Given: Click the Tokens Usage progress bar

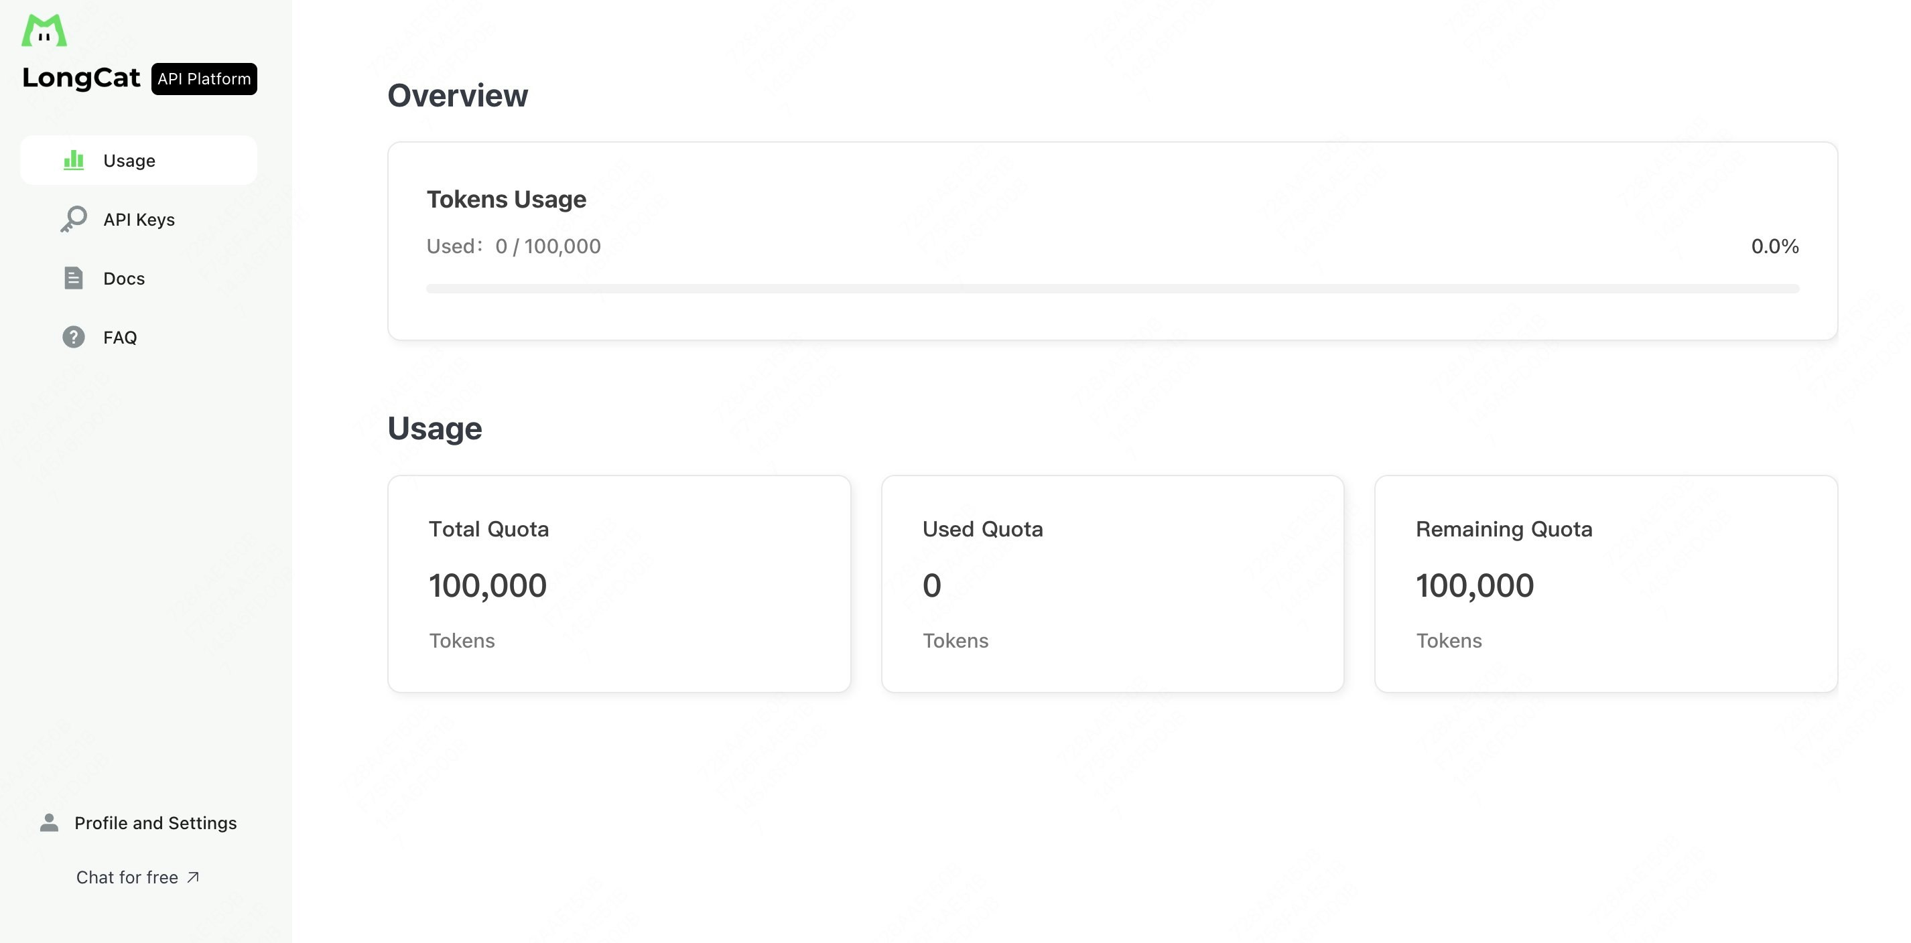Looking at the screenshot, I should 1112,289.
